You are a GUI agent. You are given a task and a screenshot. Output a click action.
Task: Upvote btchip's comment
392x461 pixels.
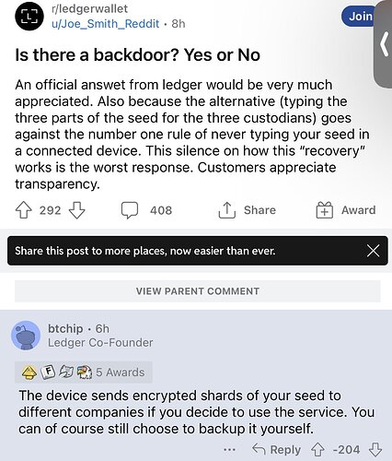point(317,450)
